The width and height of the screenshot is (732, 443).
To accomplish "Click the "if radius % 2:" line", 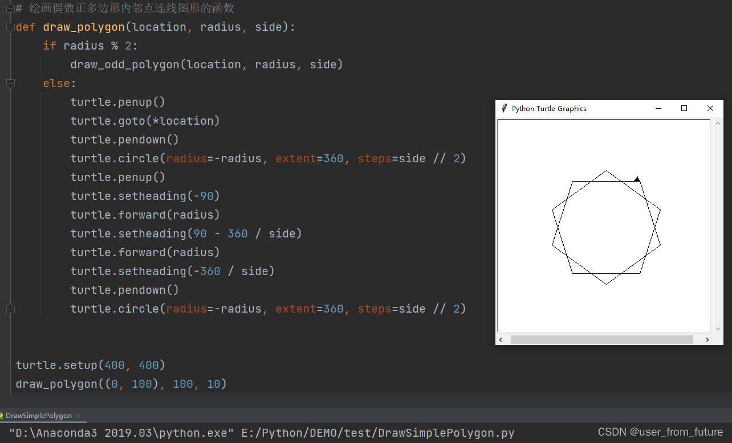I will [91, 46].
